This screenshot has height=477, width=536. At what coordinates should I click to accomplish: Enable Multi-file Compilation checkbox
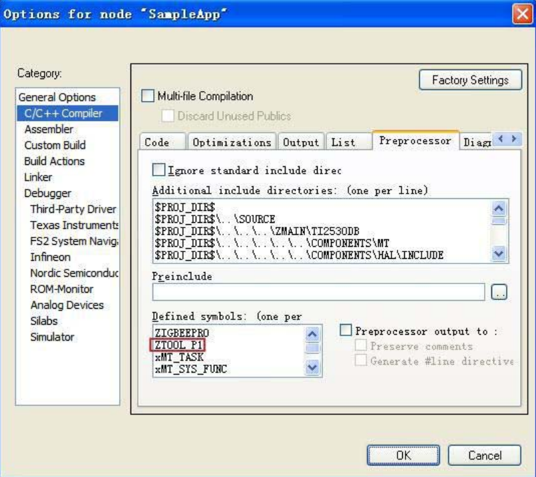click(148, 96)
